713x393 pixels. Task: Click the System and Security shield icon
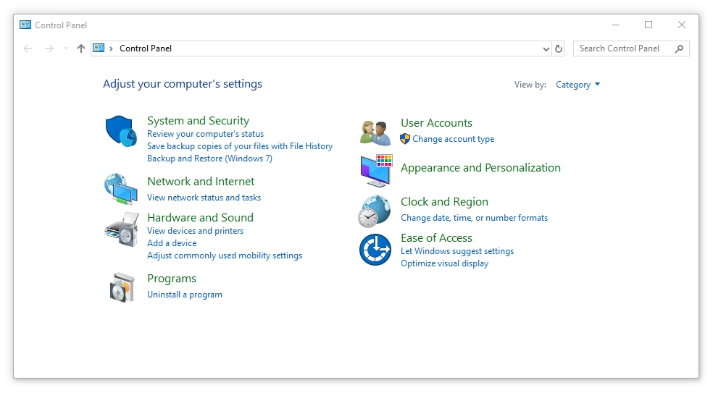click(x=121, y=131)
